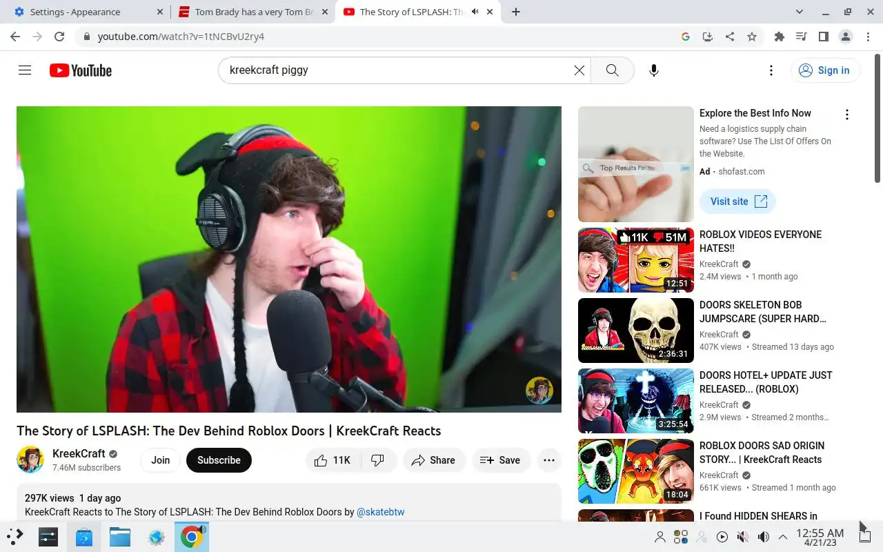Open Chrome from the taskbar
This screenshot has height=552, width=883.
click(192, 537)
